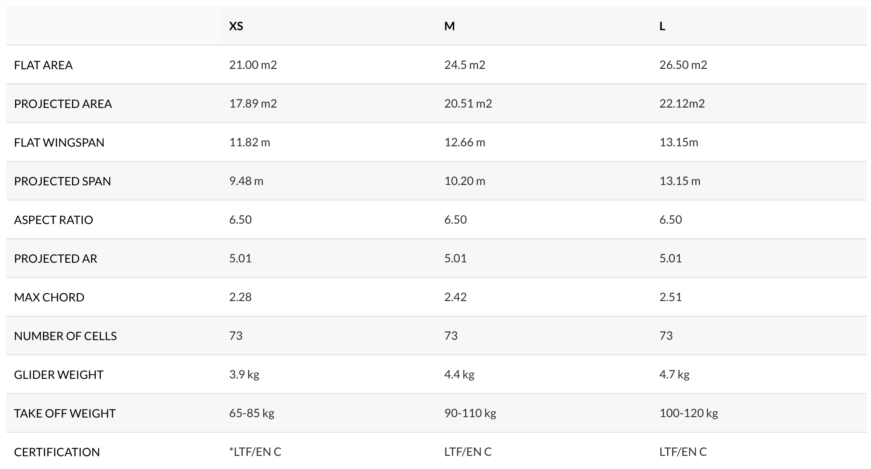Select the GLIDER WEIGHT row label
The width and height of the screenshot is (871, 469).
pyautogui.click(x=59, y=375)
